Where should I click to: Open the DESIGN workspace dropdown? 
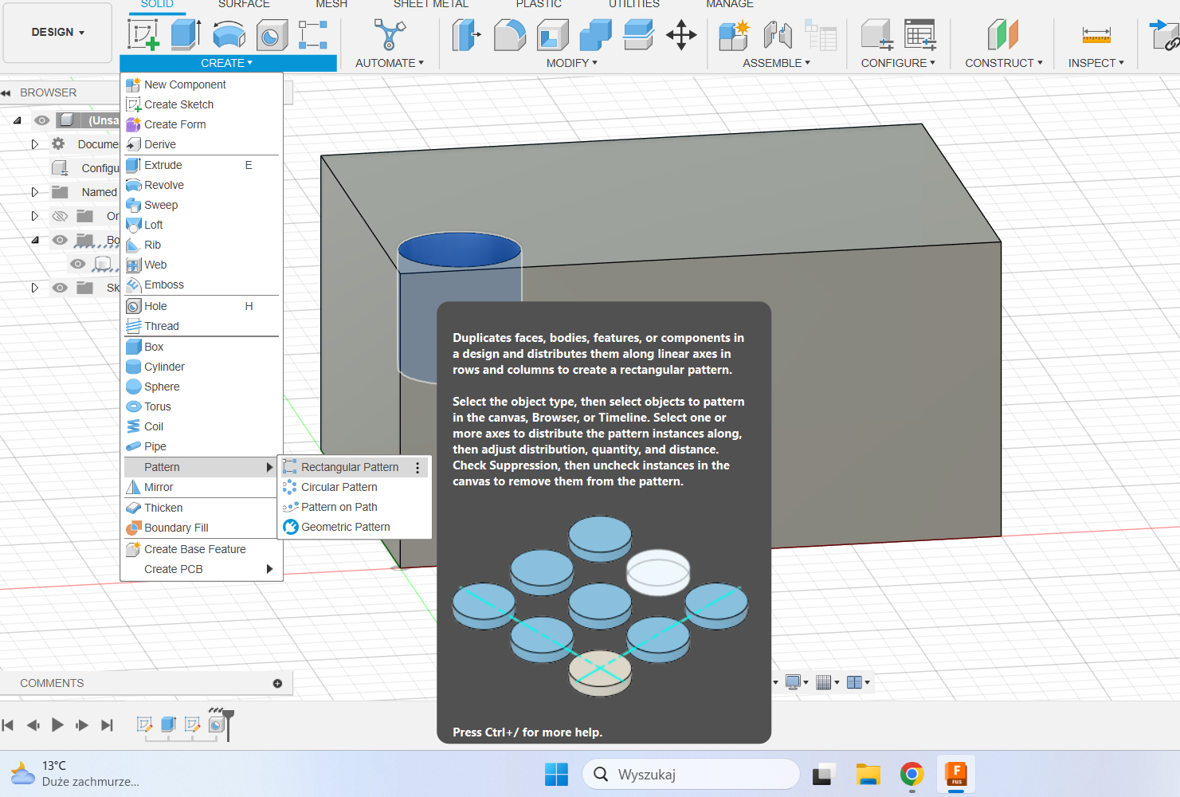[x=57, y=32]
